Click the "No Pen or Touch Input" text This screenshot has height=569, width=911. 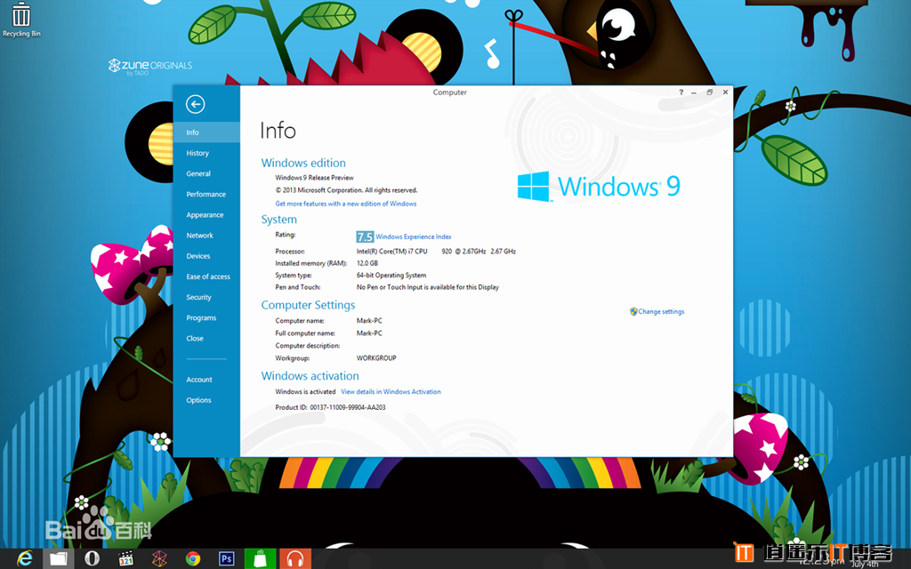pos(428,287)
